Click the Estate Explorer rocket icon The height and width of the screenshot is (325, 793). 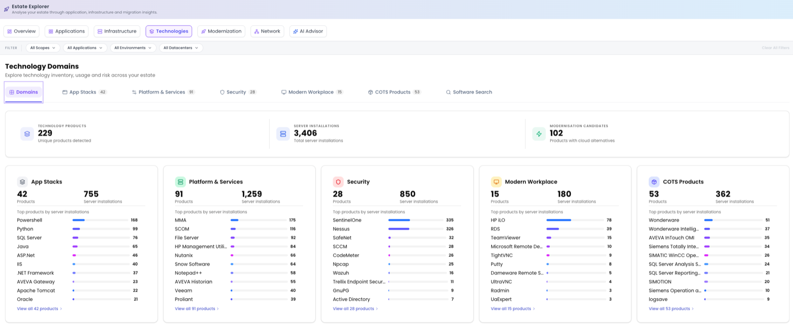pos(6,9)
